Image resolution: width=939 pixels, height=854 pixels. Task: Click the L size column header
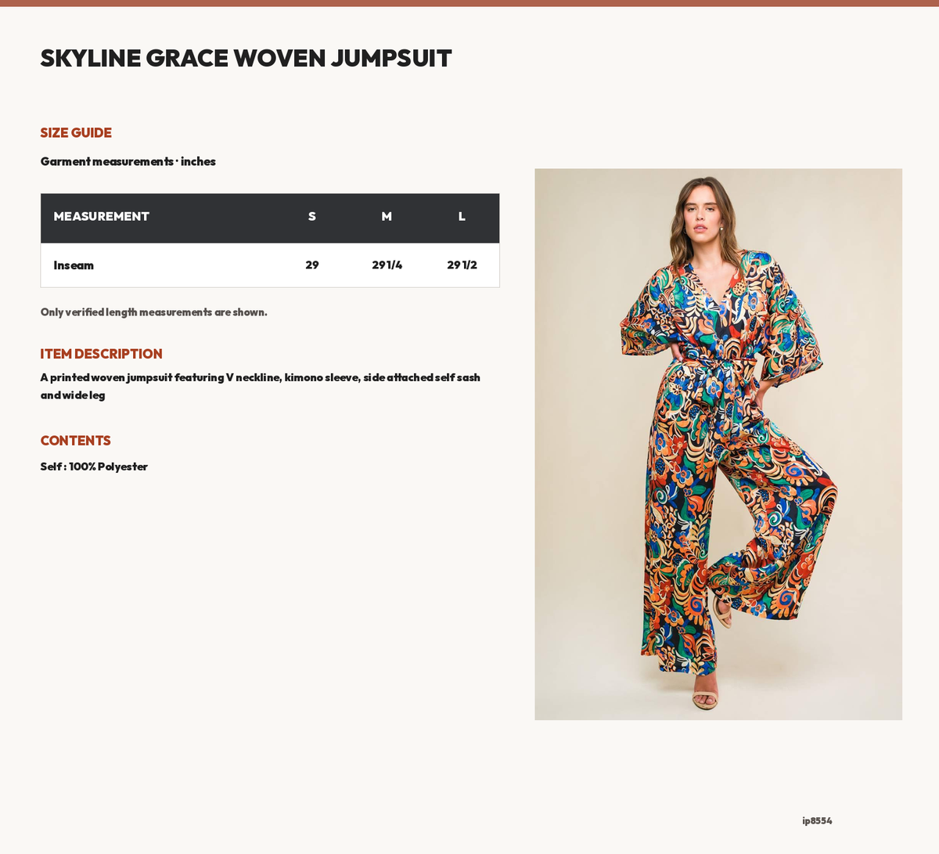(x=462, y=217)
